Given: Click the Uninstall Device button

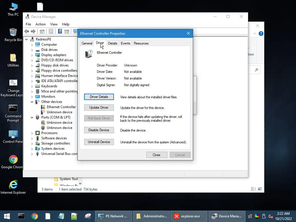Looking at the screenshot, I should 99,142.
